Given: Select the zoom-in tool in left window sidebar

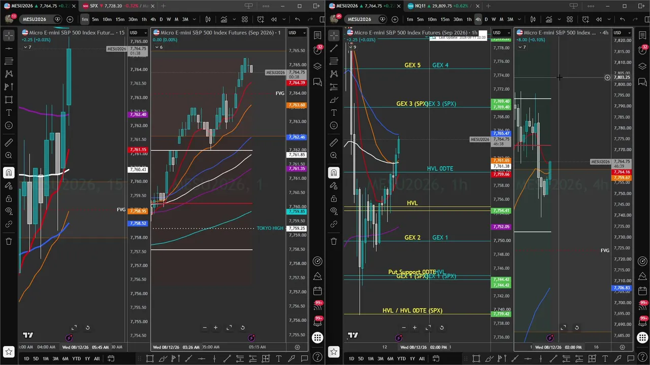Looking at the screenshot, I should click(9, 156).
